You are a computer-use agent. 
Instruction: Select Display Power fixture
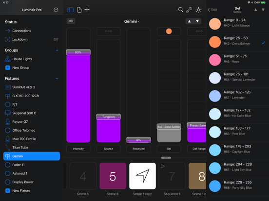tap(32, 182)
